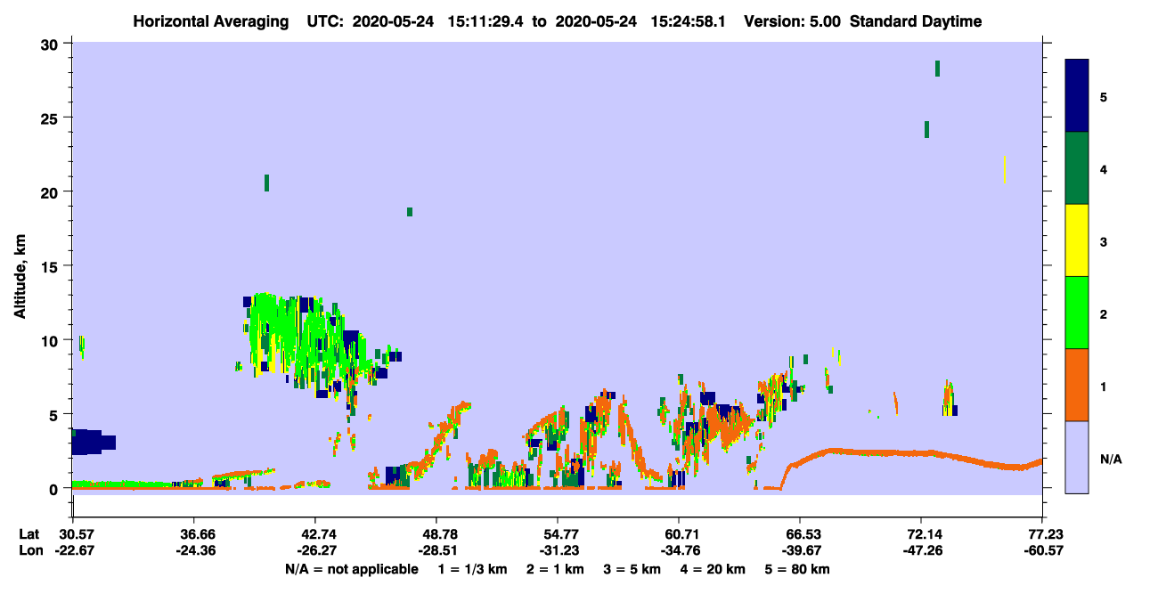Click the '1 = 1/3 km' legend entry

474,569
